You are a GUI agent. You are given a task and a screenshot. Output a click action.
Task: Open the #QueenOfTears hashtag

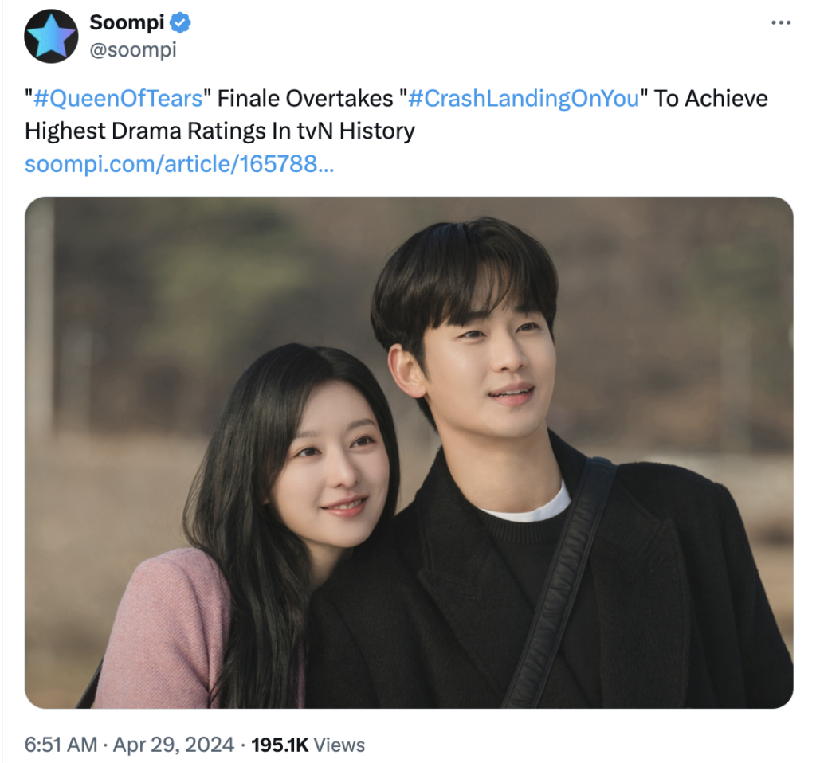tap(118, 98)
